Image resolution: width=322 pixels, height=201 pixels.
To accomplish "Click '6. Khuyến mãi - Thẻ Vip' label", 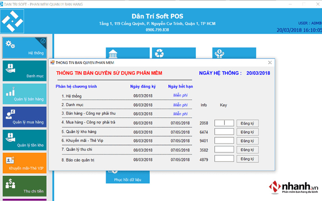I will coord(82,140).
